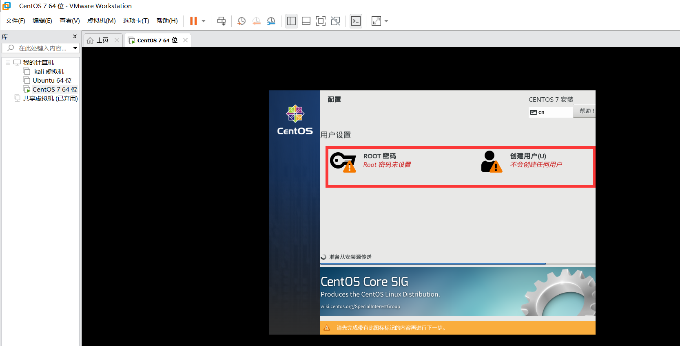Open the 编辑(E) menu

42,21
